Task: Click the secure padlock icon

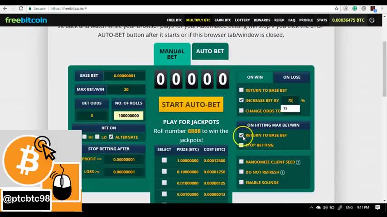Action: 30,9
